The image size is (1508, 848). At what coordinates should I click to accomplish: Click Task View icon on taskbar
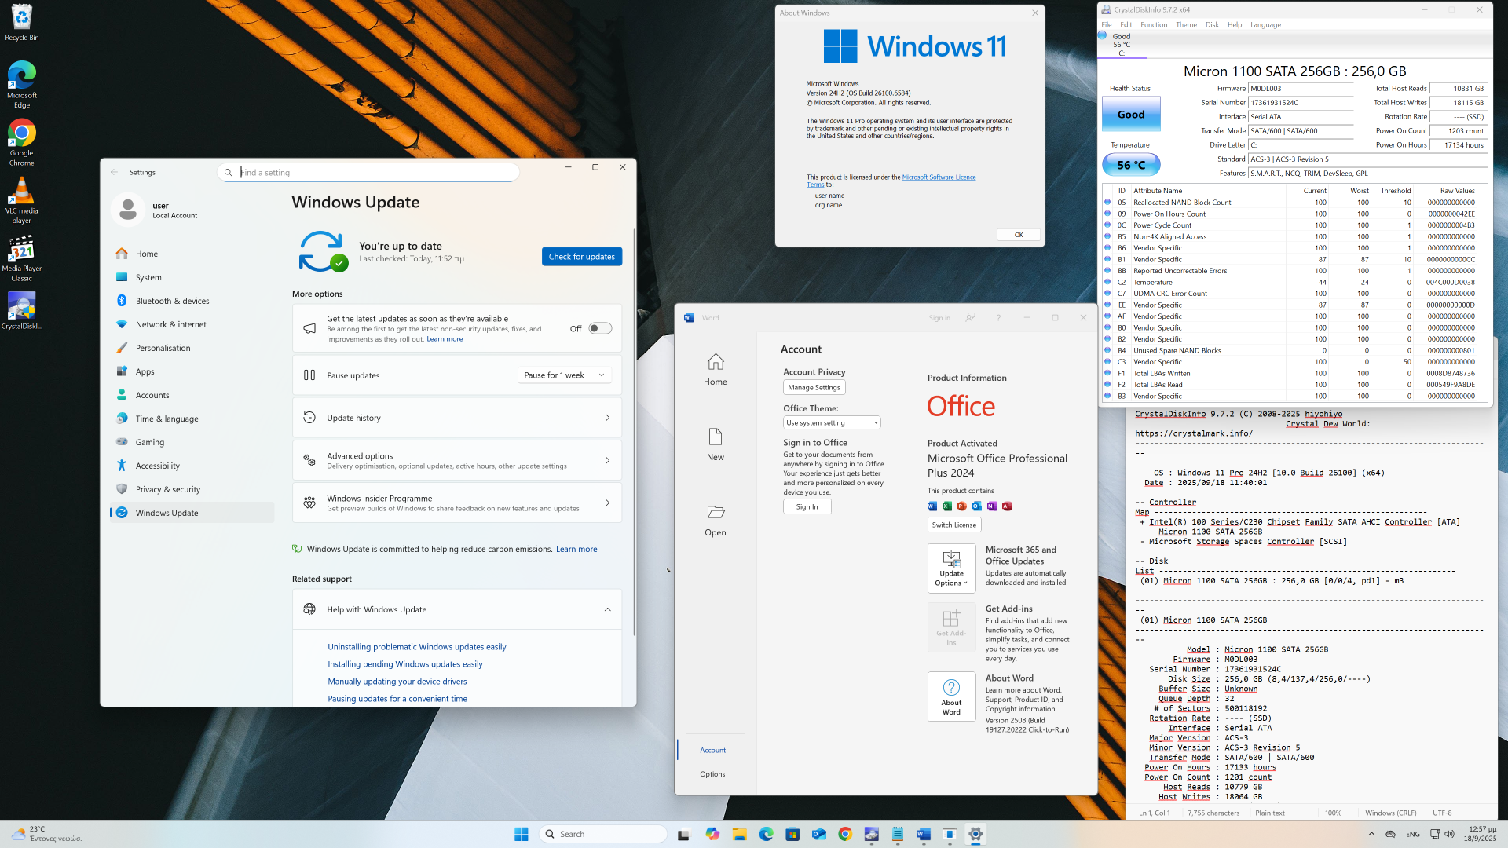tap(684, 834)
